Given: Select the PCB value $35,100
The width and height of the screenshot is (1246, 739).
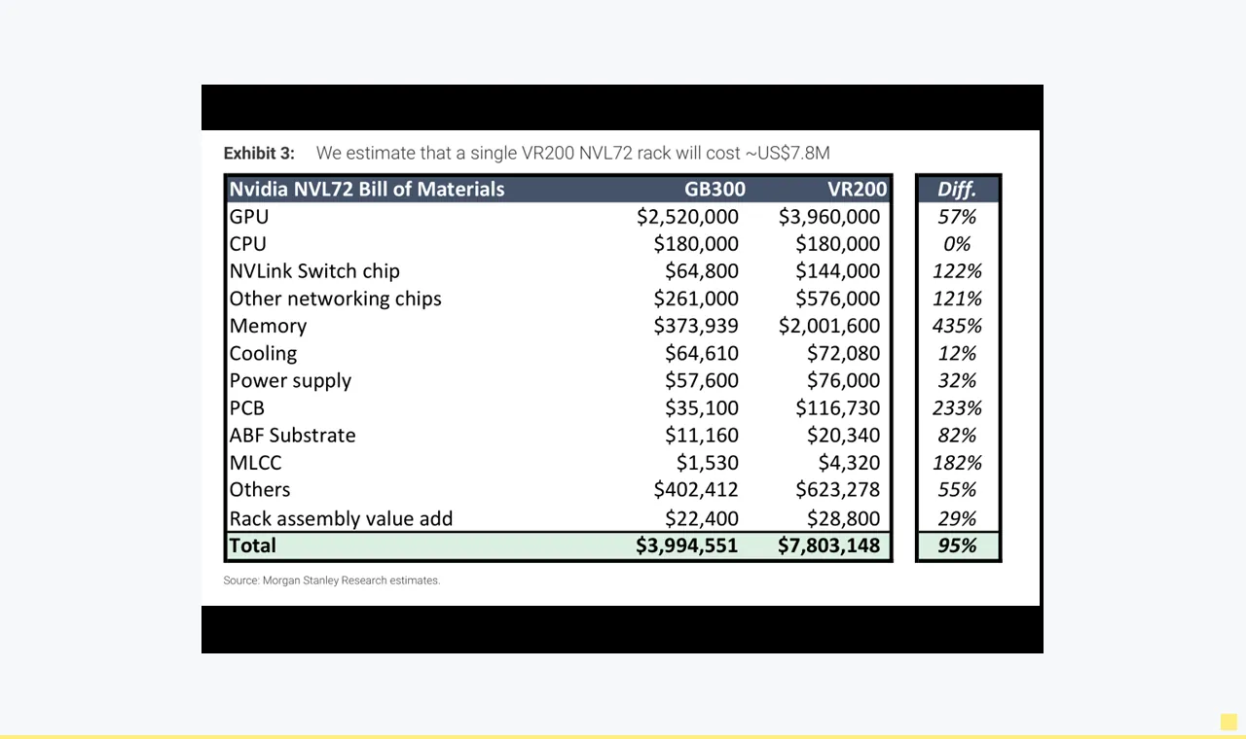Looking at the screenshot, I should [702, 407].
